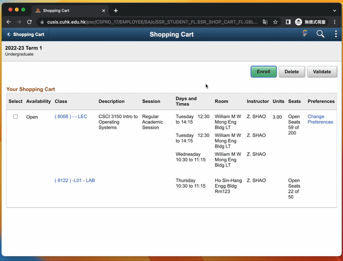
Task: Open the incognito profile indicator
Action: pyautogui.click(x=311, y=22)
